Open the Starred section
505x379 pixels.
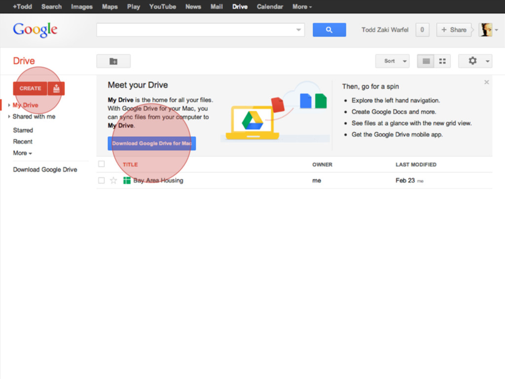tap(23, 130)
